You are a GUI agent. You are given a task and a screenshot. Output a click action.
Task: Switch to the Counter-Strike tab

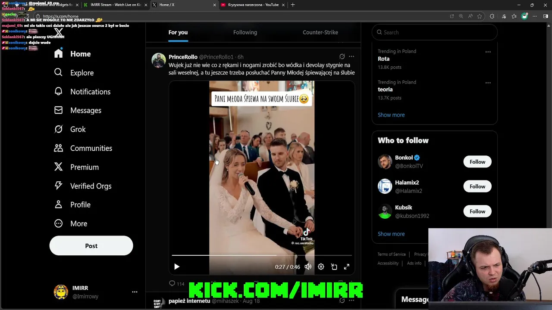[x=320, y=32]
